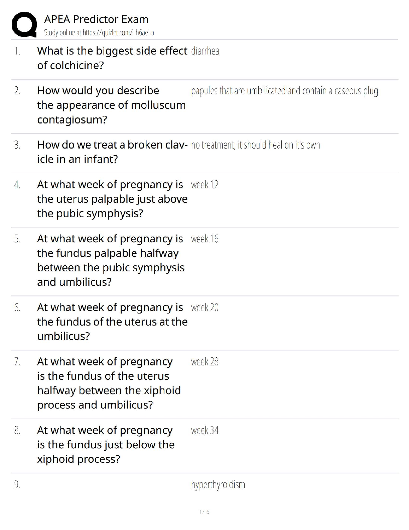409x530 pixels.
Task: Click the APEA Predictor Exam title
Action: (96, 19)
